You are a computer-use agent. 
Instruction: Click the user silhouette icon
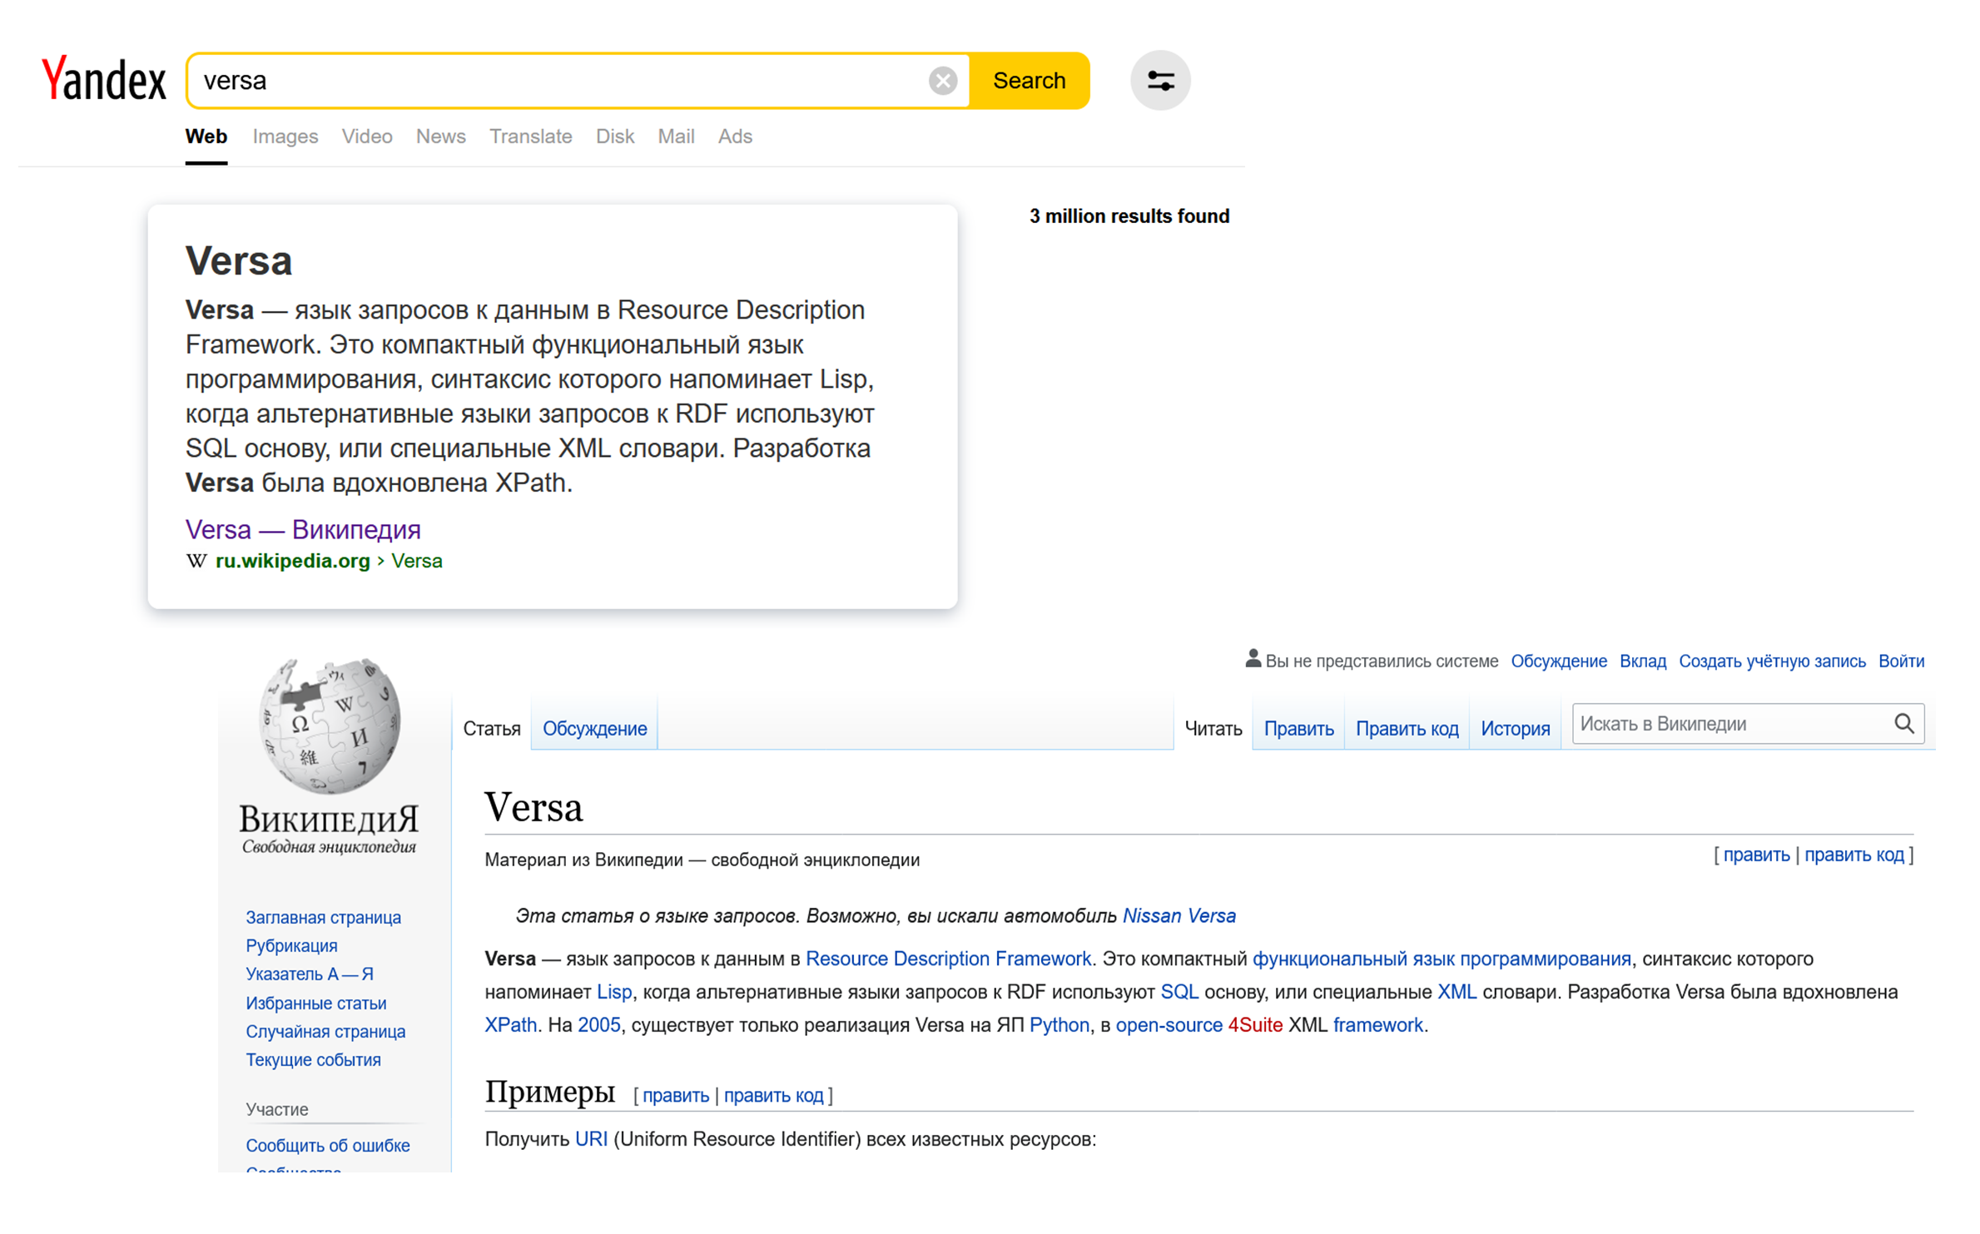1253,659
